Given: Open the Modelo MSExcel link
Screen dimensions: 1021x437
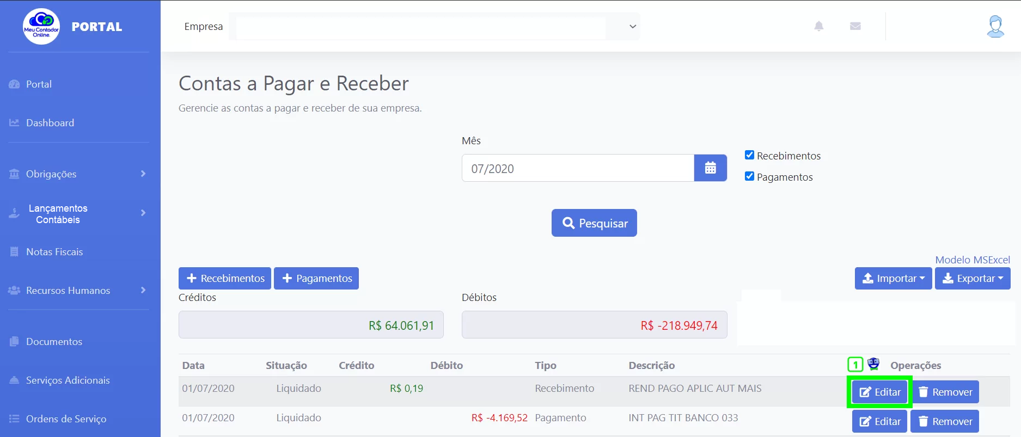Looking at the screenshot, I should (x=973, y=260).
